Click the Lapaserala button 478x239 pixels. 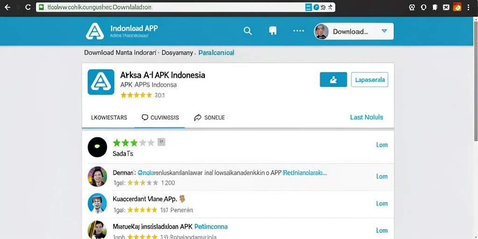tap(370, 79)
